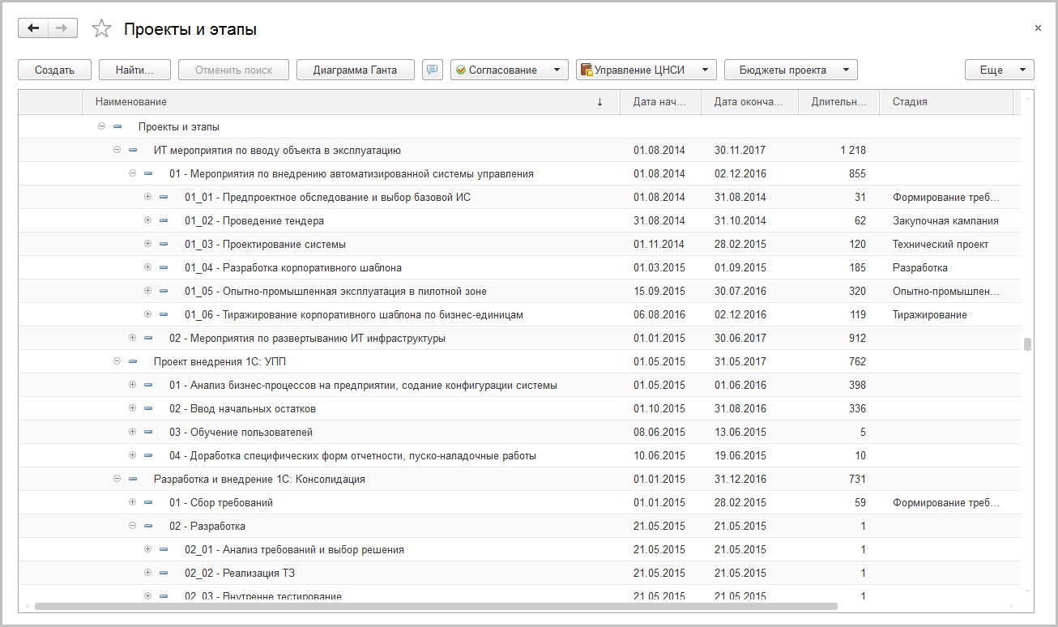Select row 01_04 - Разработка корпоративного шаблона
This screenshot has width=1058, height=627.
coord(293,267)
